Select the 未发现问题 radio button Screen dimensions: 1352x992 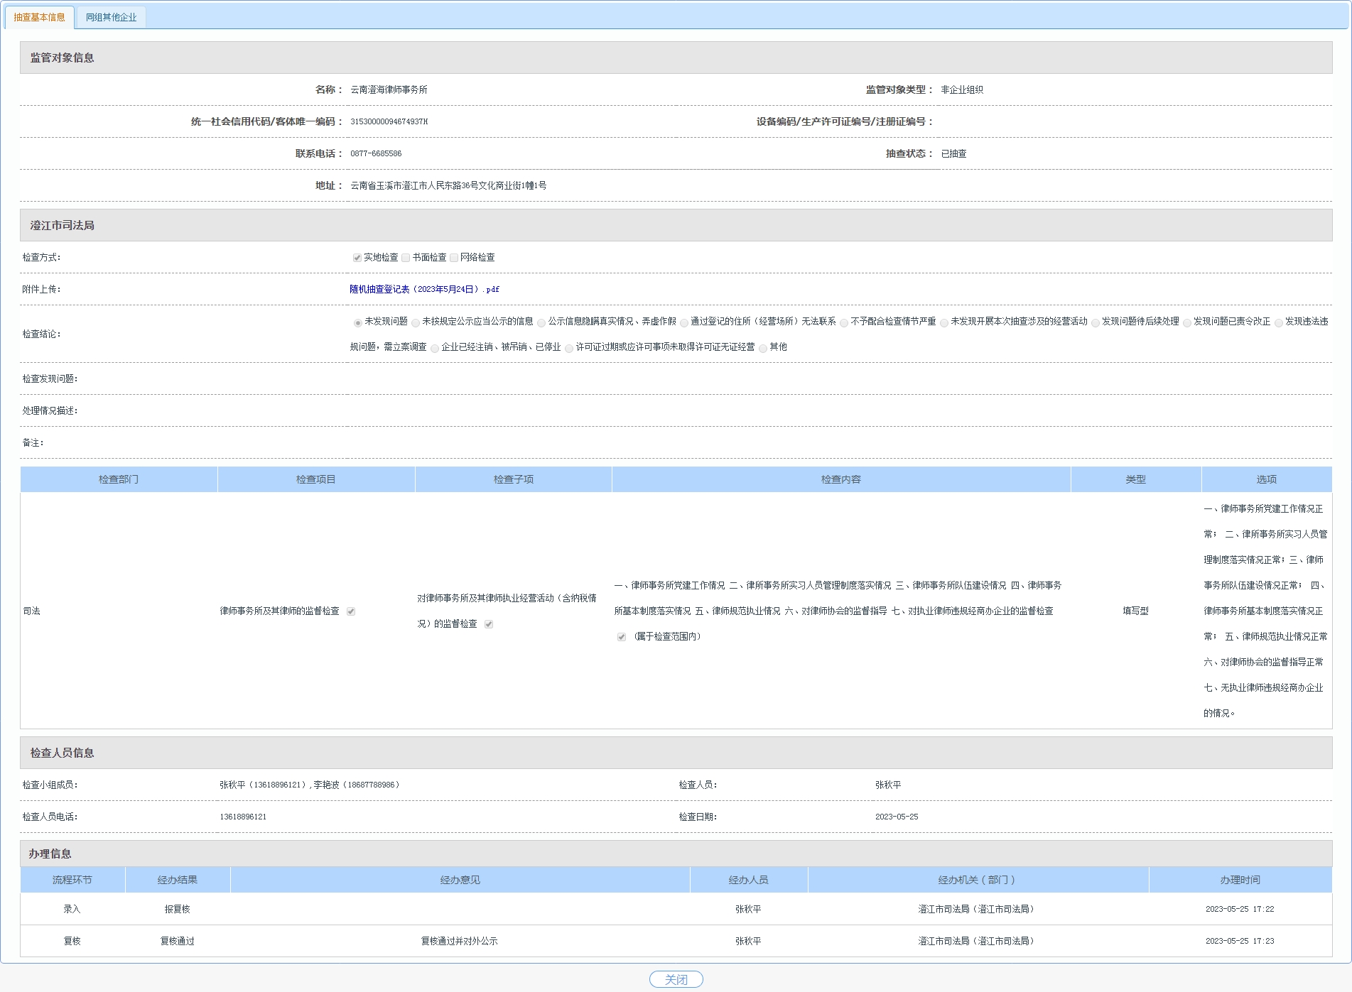tap(358, 322)
